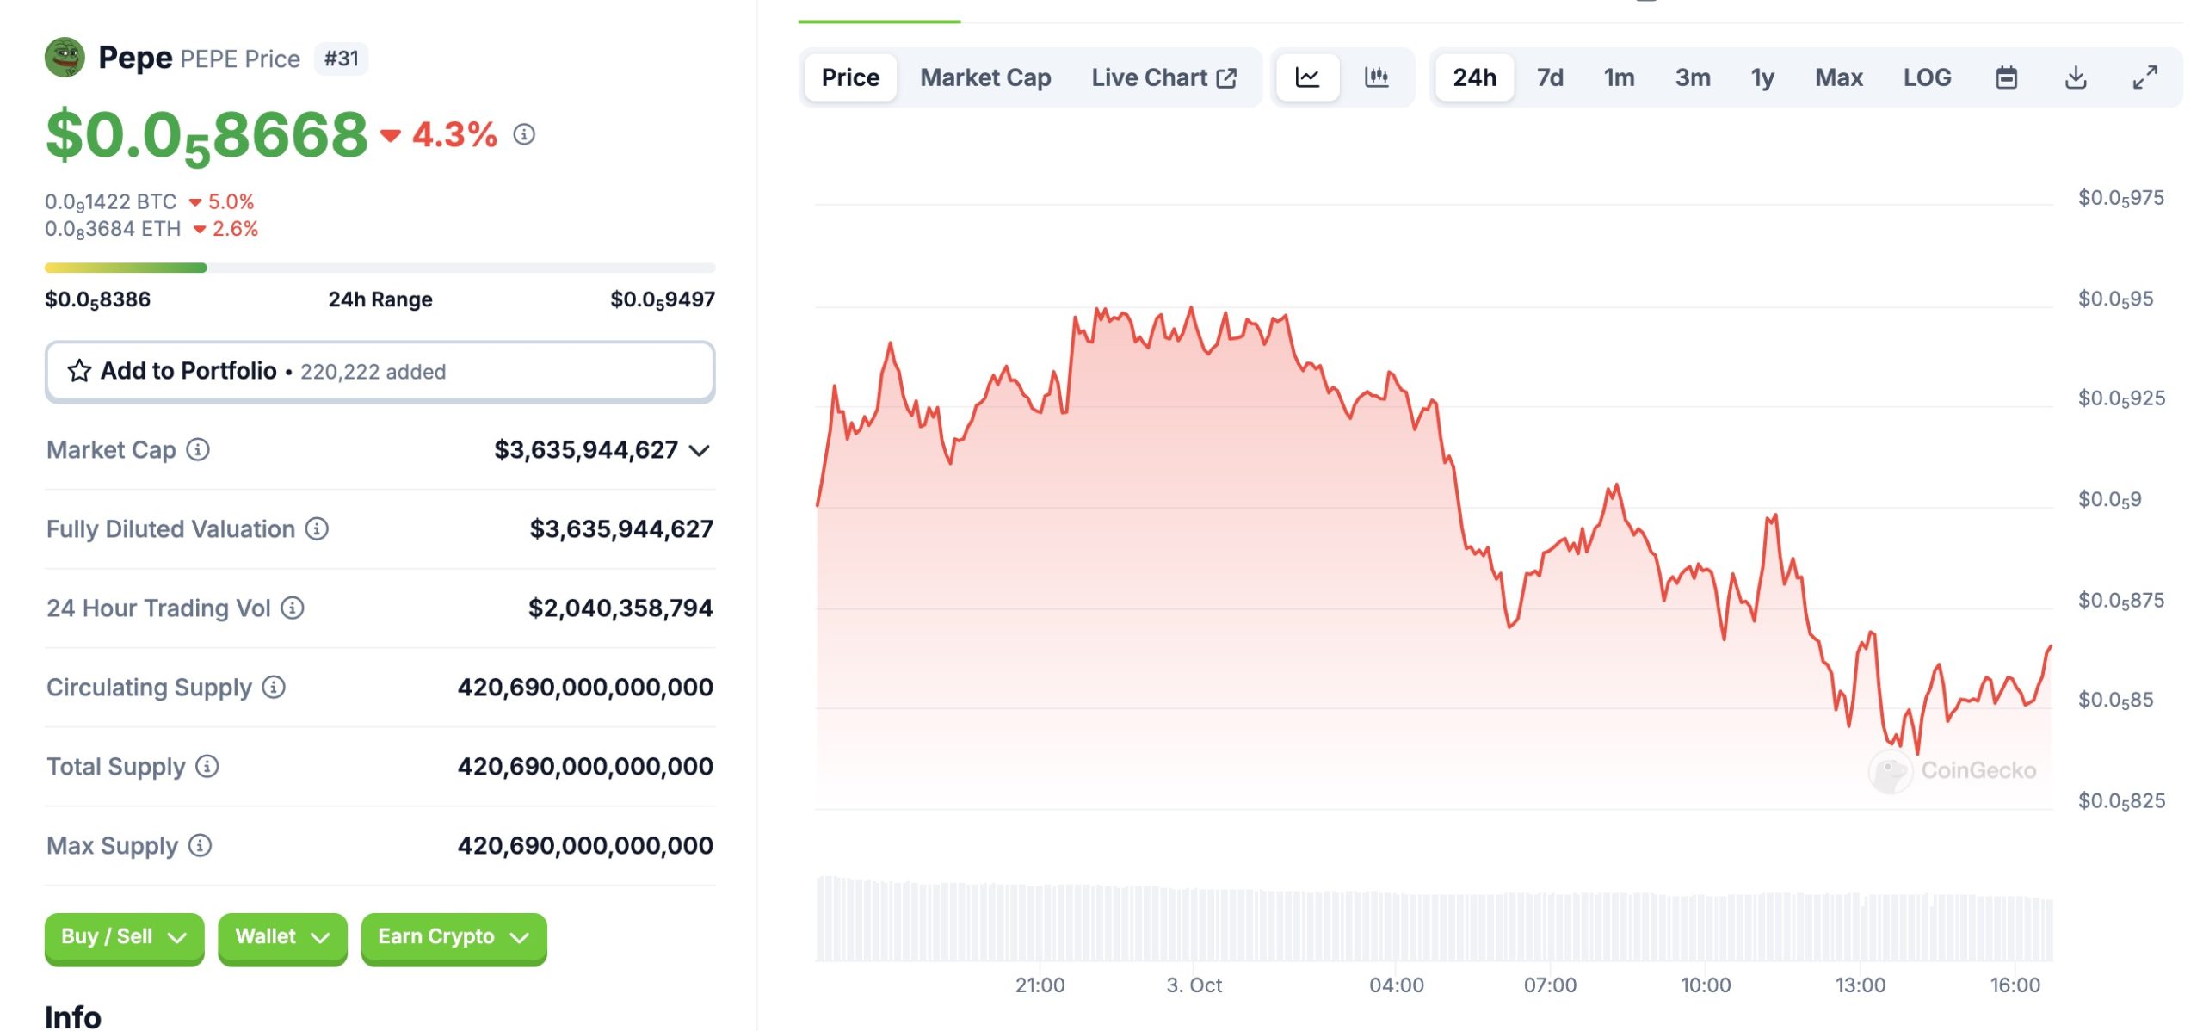Open price change info icon beside 4.3%
2203x1031 pixels.
524,134
